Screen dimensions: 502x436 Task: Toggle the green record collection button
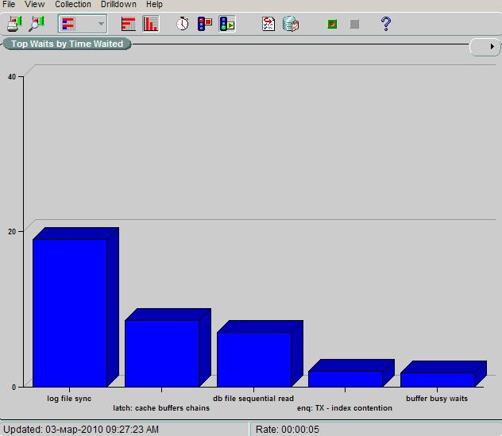[332, 25]
